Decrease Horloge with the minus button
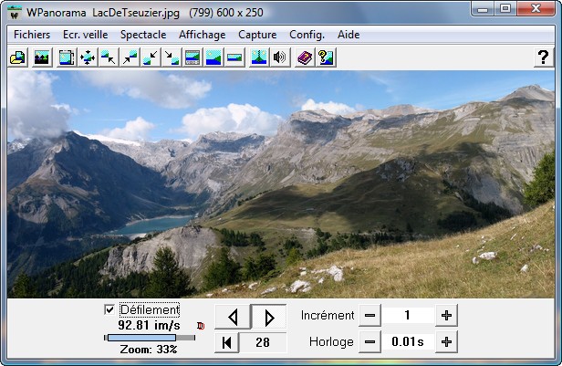The image size is (562, 366). [x=369, y=342]
